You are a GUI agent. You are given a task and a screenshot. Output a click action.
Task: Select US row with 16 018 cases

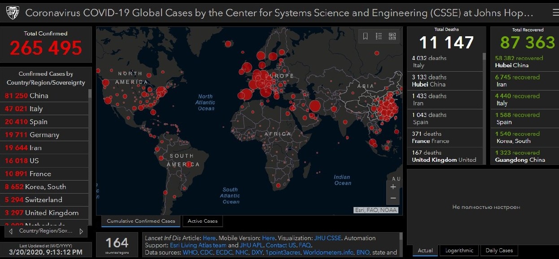click(x=44, y=160)
